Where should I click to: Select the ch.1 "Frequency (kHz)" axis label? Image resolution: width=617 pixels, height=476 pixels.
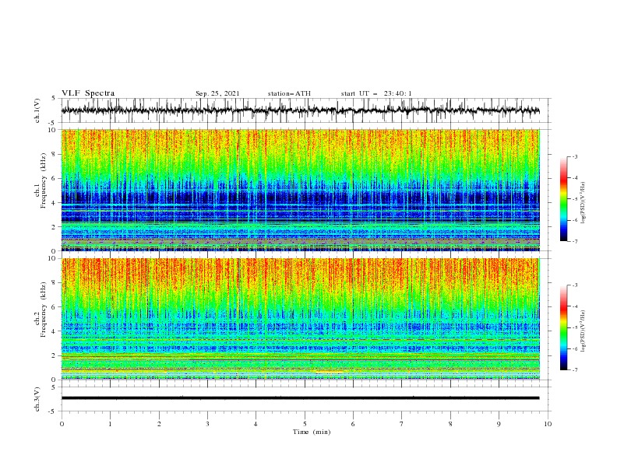coord(44,181)
